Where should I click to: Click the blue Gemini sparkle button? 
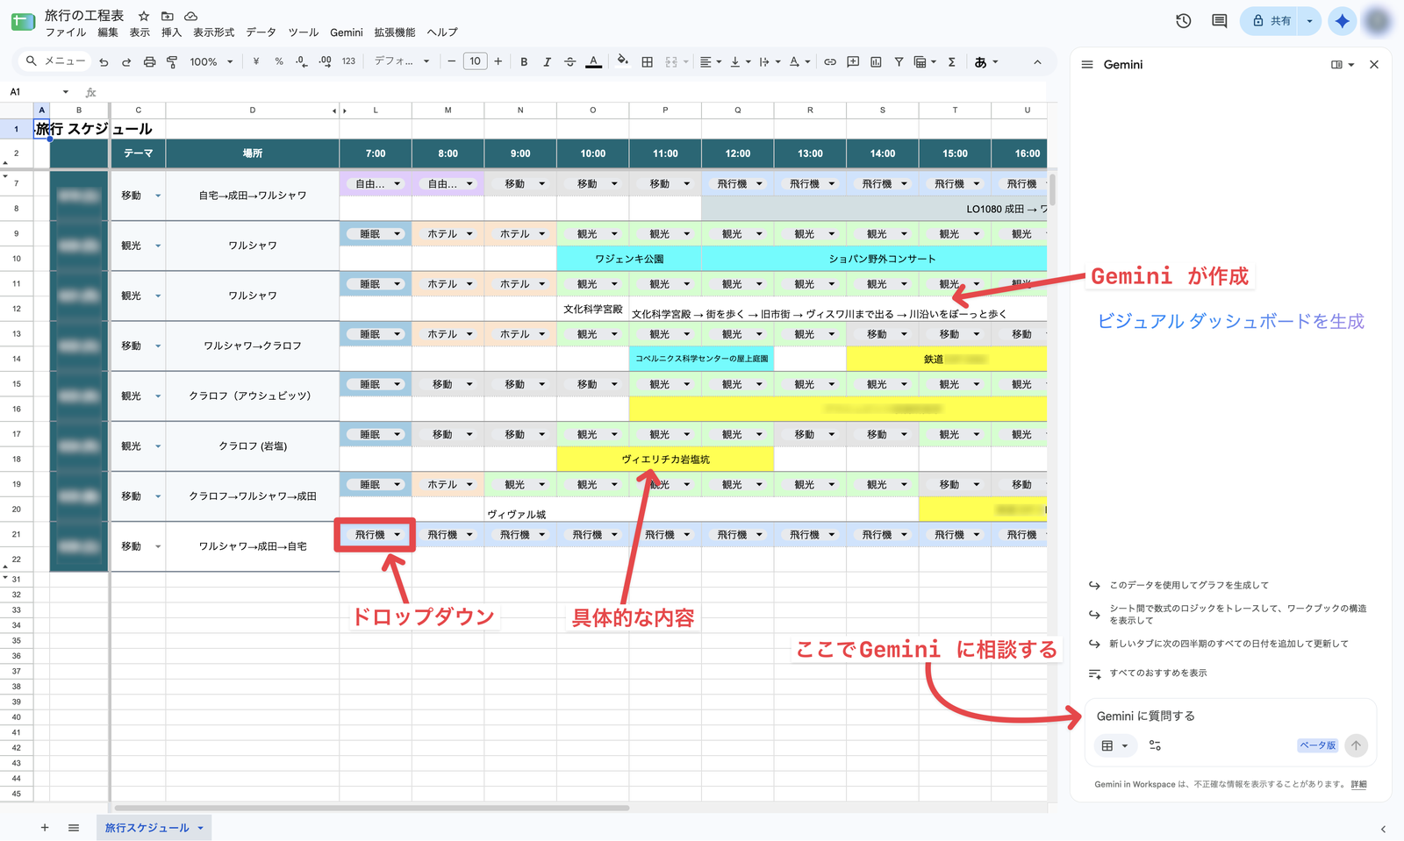pyautogui.click(x=1342, y=21)
